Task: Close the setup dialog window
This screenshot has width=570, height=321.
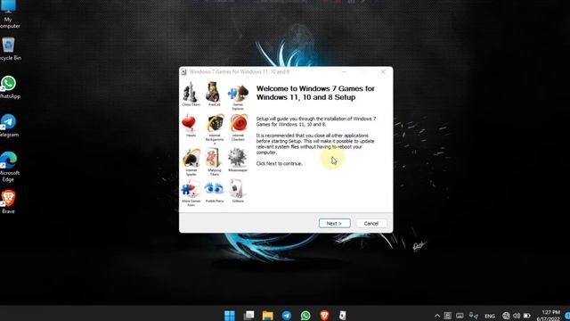Action: pyautogui.click(x=383, y=71)
